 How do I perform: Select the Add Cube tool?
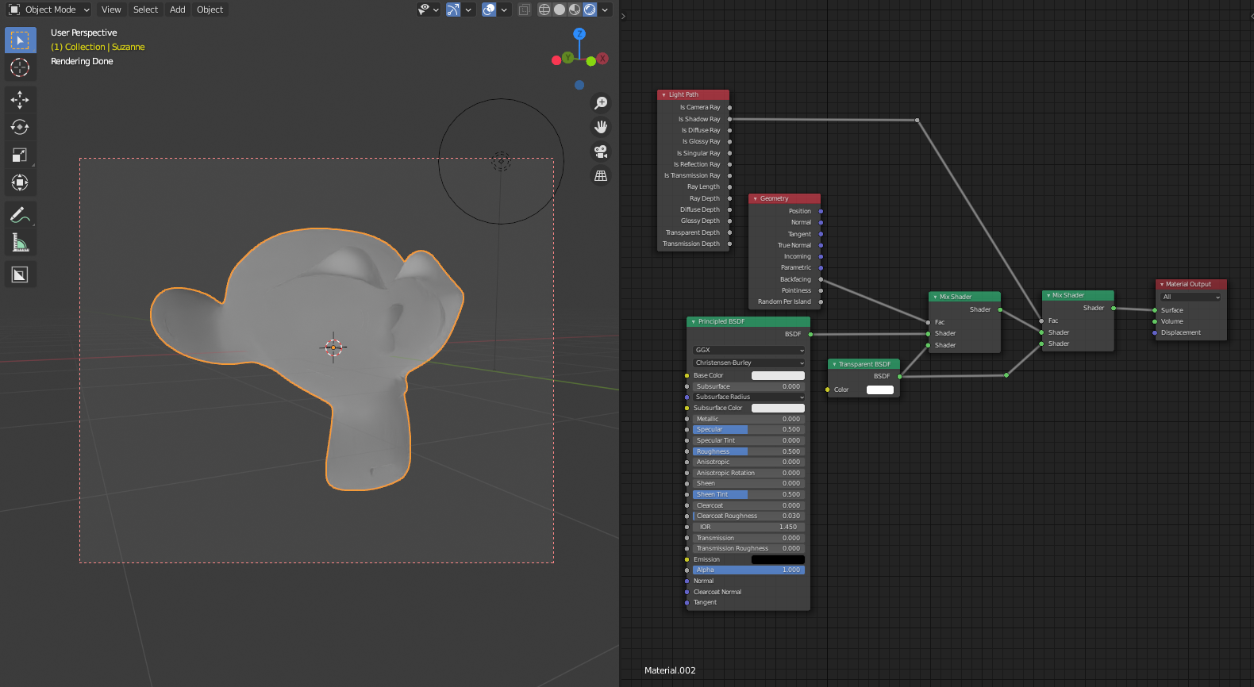(20, 274)
